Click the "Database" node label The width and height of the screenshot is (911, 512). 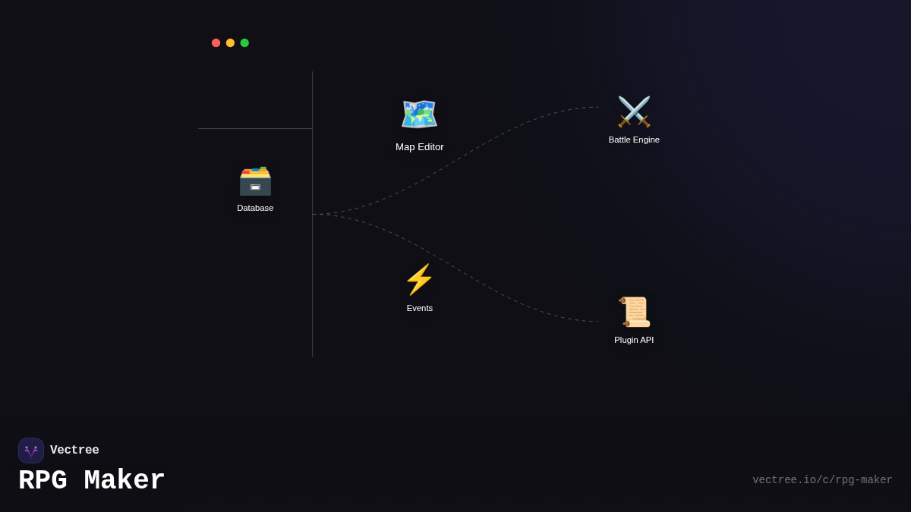[x=255, y=208]
